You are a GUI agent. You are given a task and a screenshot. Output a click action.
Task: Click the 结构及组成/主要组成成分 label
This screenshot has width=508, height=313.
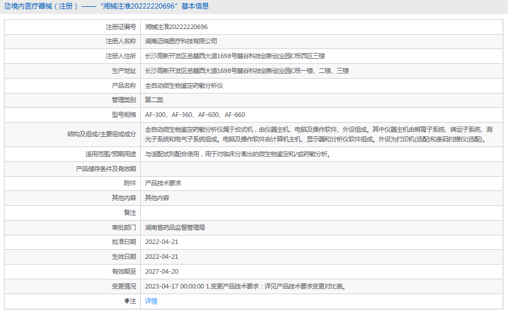[x=101, y=134]
